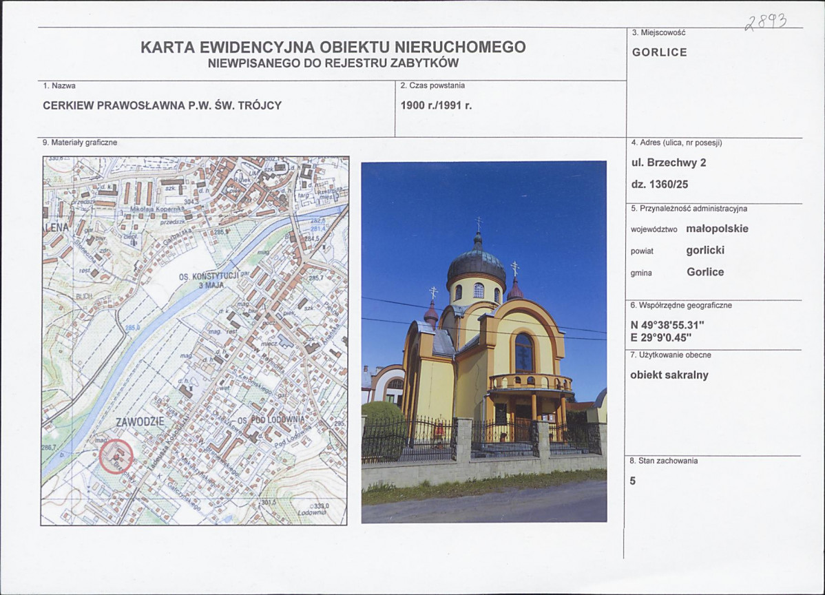Click the label '3. Miejscowość'
The width and height of the screenshot is (825, 595).
coord(659,32)
